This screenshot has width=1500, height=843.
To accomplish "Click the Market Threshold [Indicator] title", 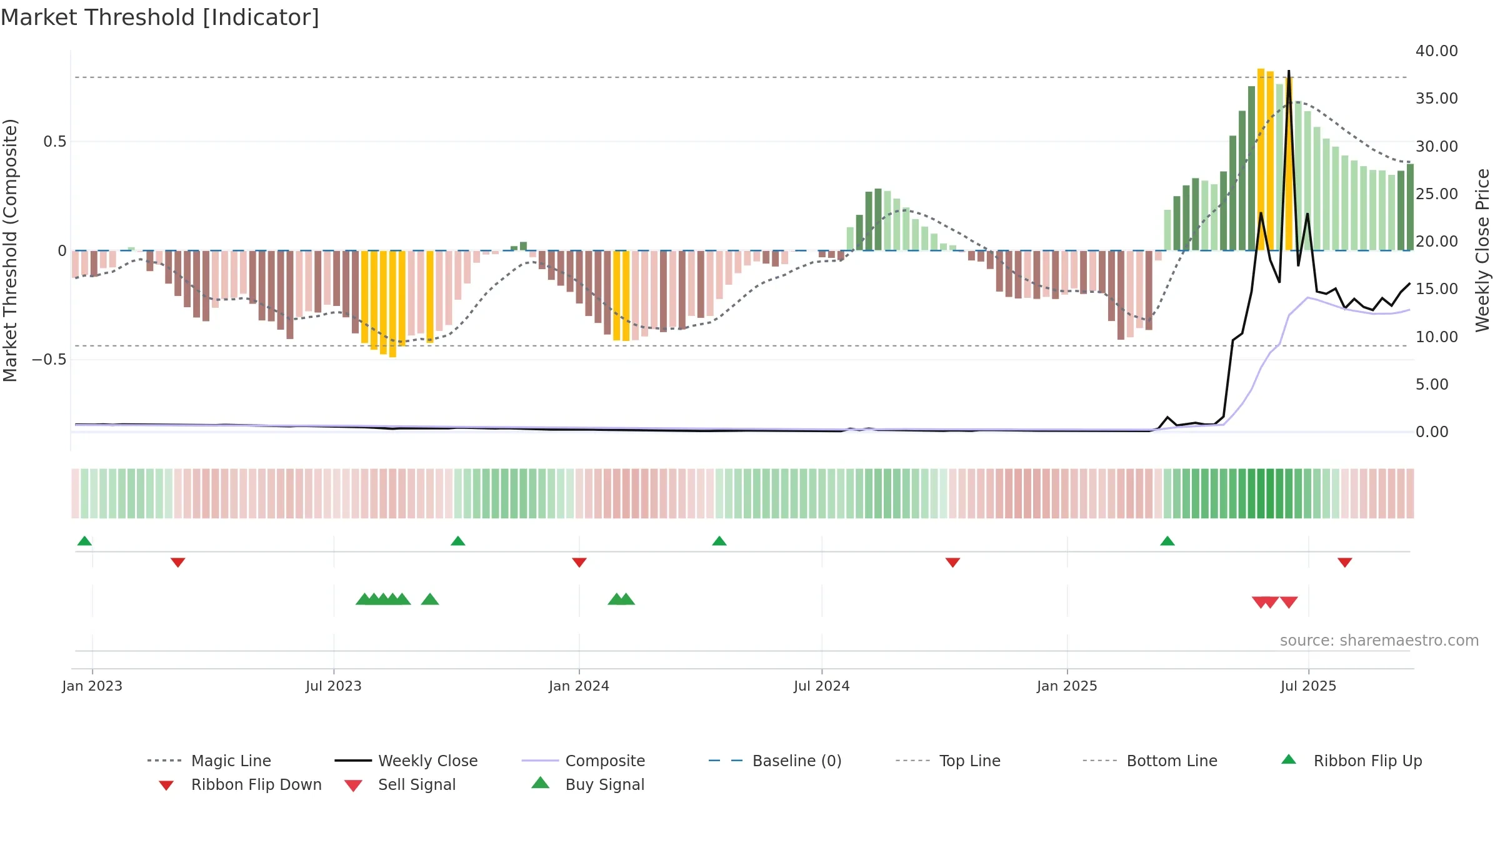I will (160, 17).
